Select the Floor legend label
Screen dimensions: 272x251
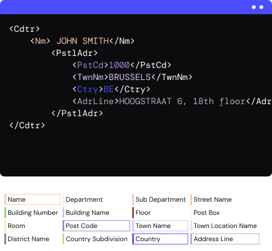[x=143, y=213]
